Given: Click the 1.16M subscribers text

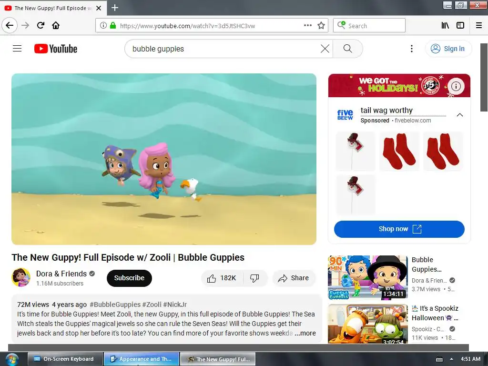Looking at the screenshot, I should 60,284.
